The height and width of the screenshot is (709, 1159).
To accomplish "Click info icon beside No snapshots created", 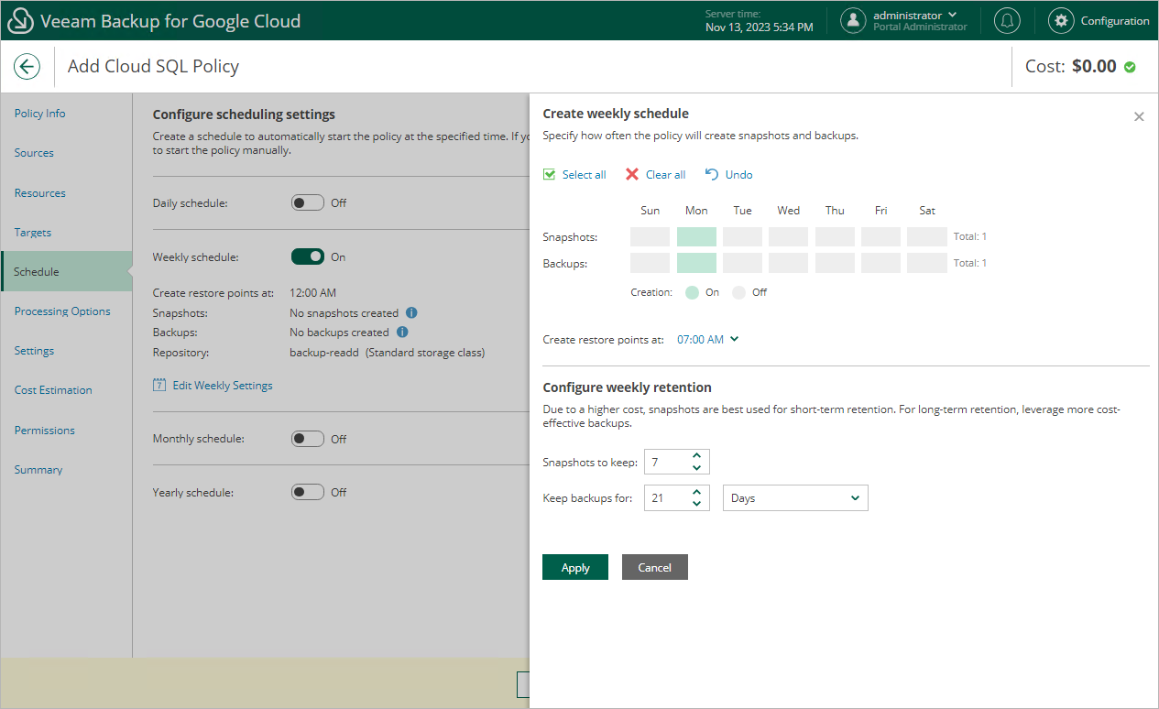I will pos(411,313).
